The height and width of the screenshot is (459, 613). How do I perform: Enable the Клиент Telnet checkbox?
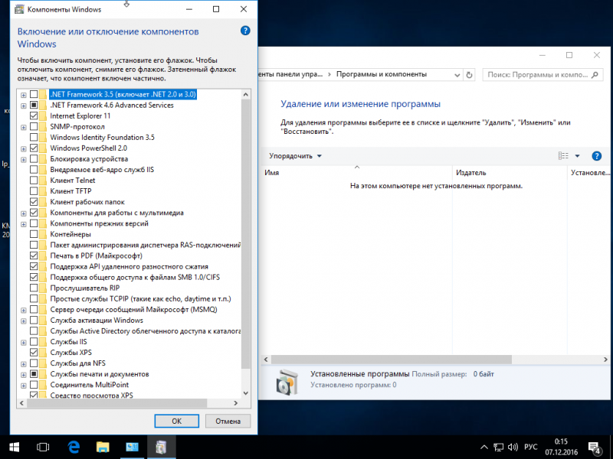[34, 181]
